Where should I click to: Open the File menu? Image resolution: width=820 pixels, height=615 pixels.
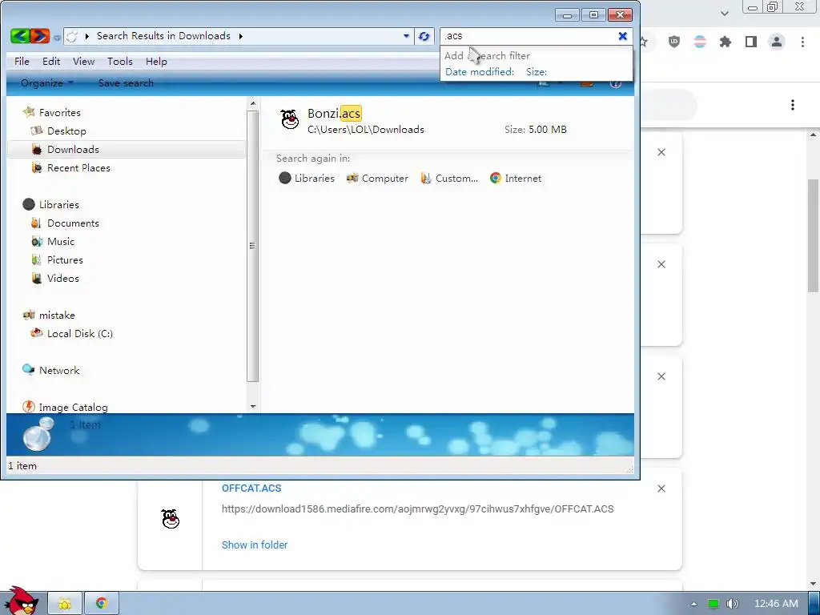tap(22, 61)
